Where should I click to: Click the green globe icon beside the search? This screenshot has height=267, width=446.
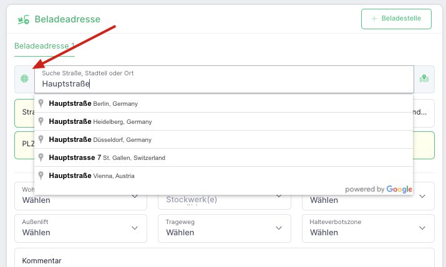coord(24,78)
